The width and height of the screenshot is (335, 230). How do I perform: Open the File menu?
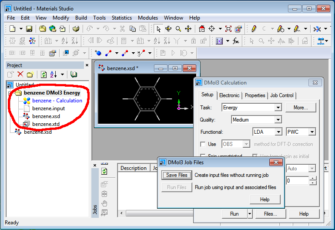11,18
